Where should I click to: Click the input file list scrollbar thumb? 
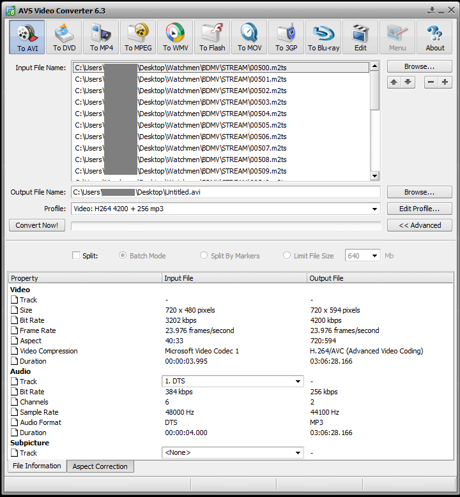click(374, 91)
